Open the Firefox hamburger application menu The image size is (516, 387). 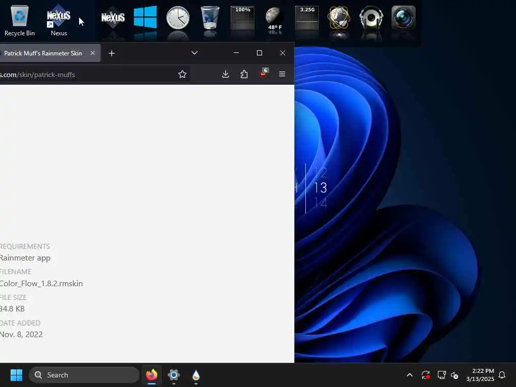(x=282, y=74)
